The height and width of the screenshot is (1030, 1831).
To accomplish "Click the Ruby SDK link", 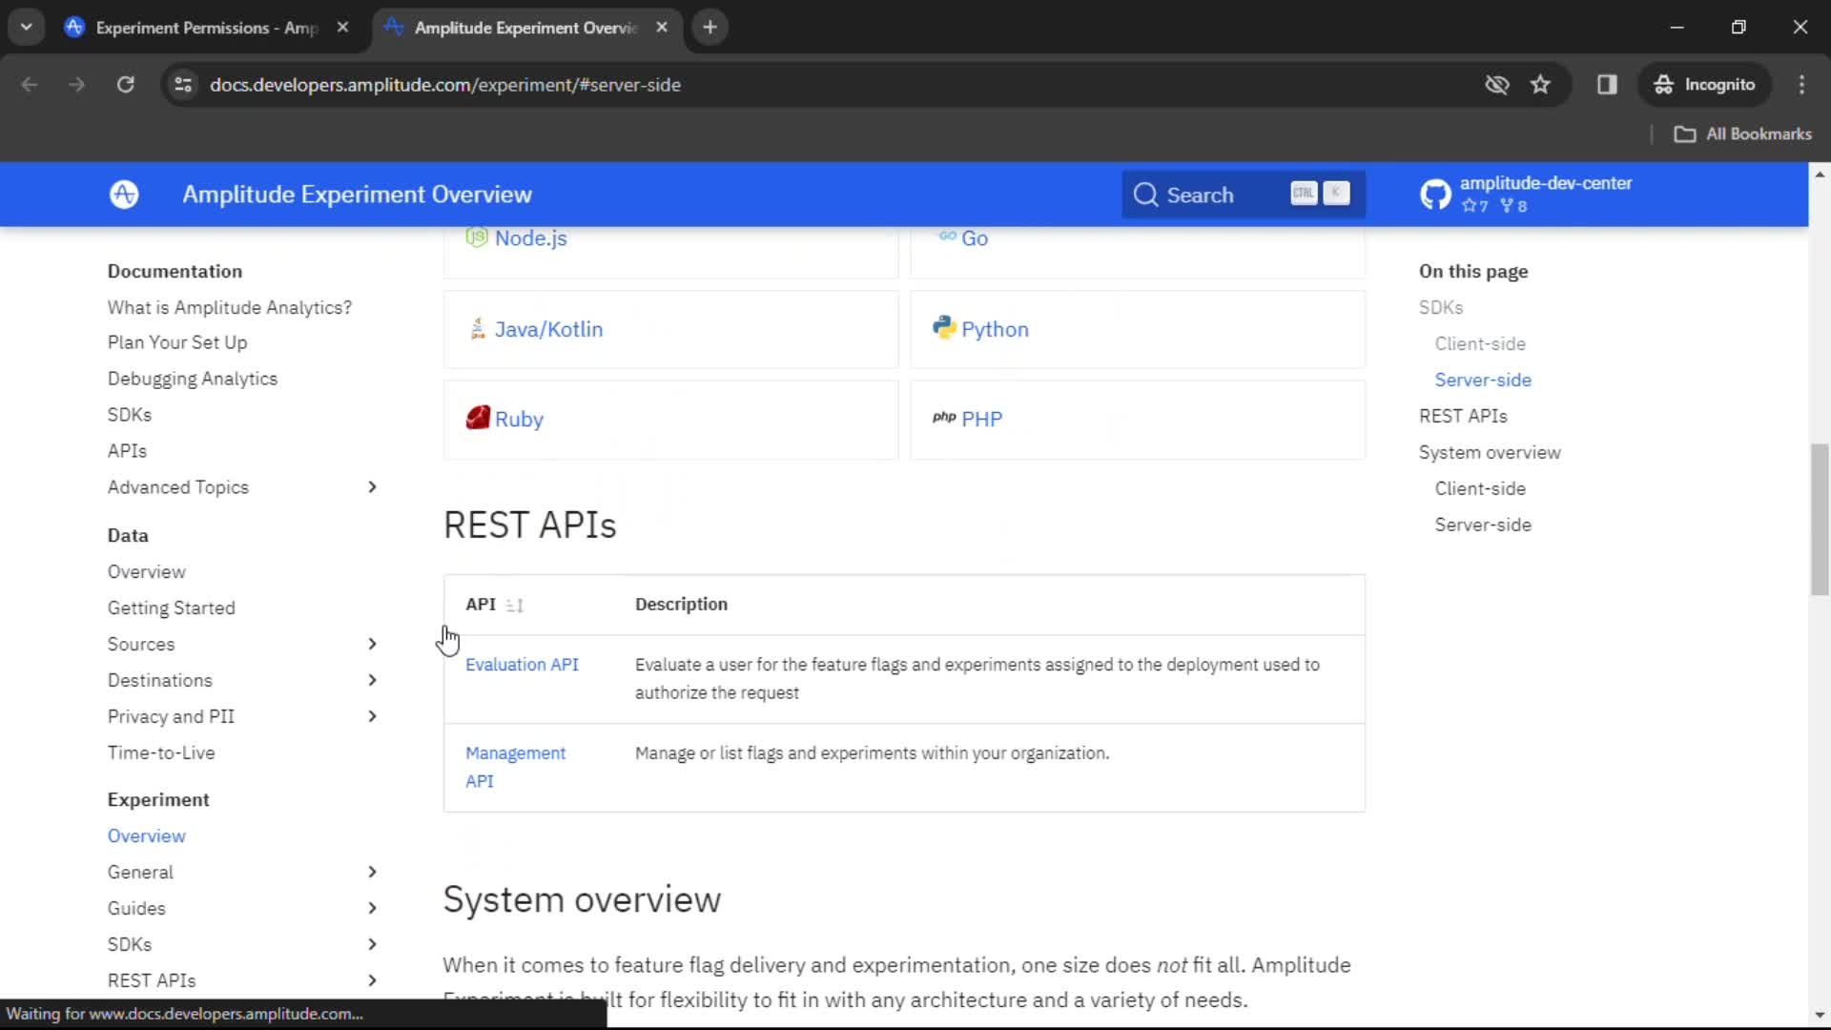I will pyautogui.click(x=517, y=419).
